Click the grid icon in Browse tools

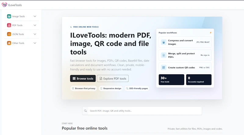[x=74, y=78]
